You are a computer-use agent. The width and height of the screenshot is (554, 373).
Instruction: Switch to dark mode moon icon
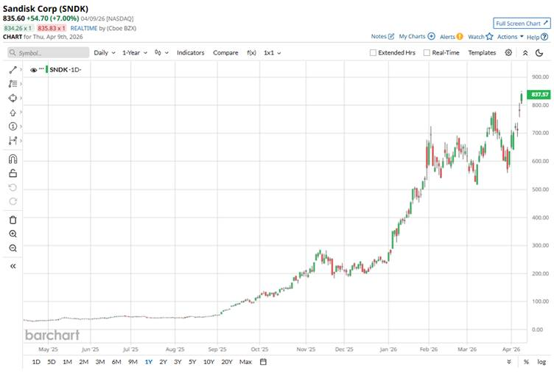coord(540,53)
